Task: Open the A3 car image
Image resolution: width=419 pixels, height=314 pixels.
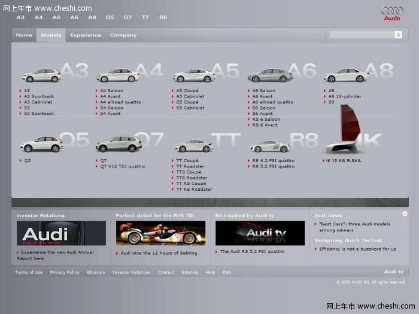Action: pyautogui.click(x=41, y=75)
